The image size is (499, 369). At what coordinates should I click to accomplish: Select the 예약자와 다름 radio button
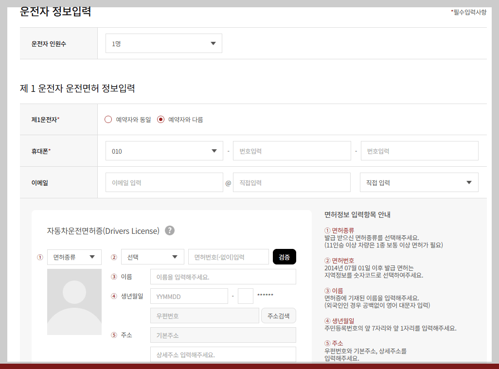(160, 120)
